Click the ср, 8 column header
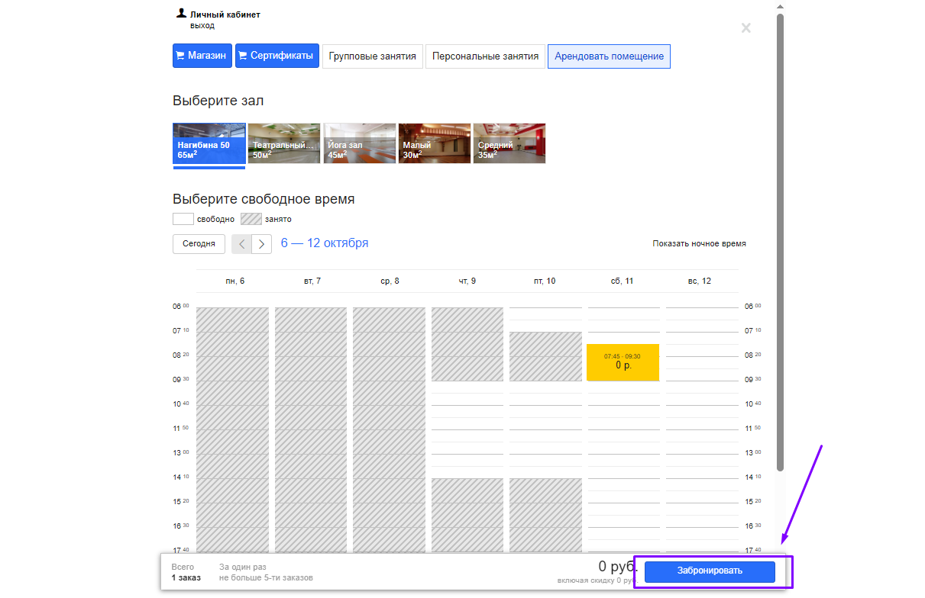The image size is (925, 598). 390,281
